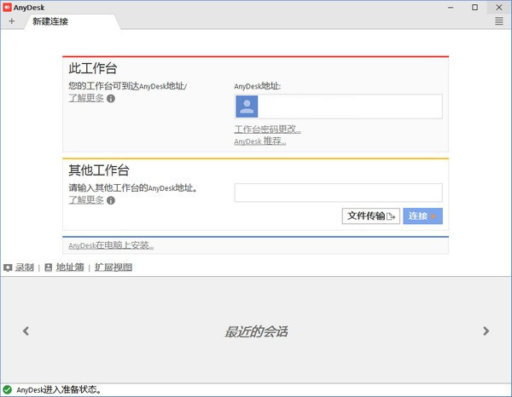Screen dimensions: 512x397
Task: Open the hamburger main menu
Action: pyautogui.click(x=499, y=21)
